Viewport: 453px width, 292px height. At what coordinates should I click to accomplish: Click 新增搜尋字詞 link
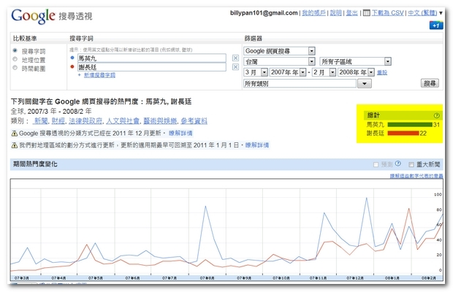click(99, 75)
